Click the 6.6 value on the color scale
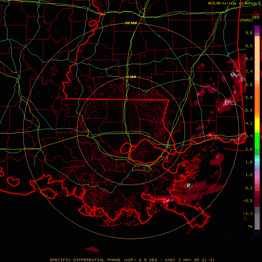Image resolution: width=262 pixels, height=262 pixels. click(249, 84)
